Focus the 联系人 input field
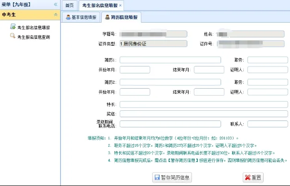The width and height of the screenshot is (290, 186). (268, 124)
